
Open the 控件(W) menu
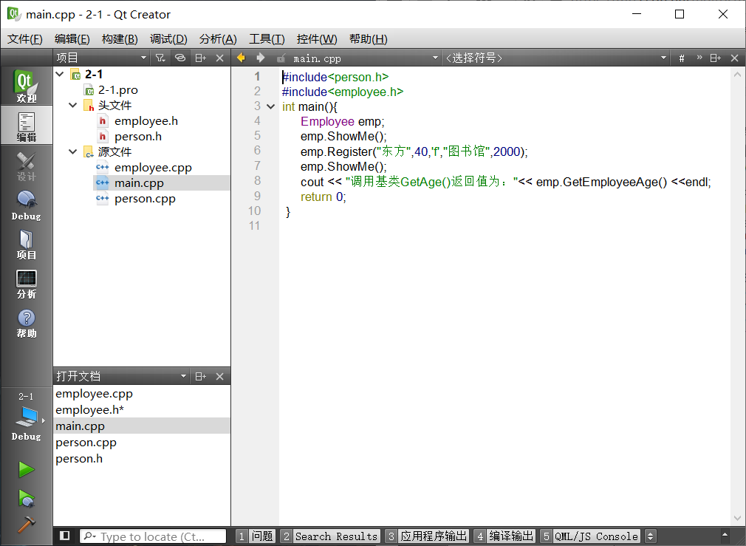(x=317, y=39)
